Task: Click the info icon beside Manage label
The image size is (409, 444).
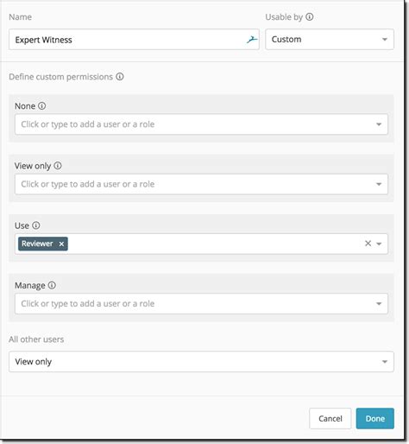Action: tap(52, 285)
